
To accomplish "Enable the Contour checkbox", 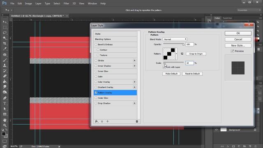I will [x=98, y=50].
